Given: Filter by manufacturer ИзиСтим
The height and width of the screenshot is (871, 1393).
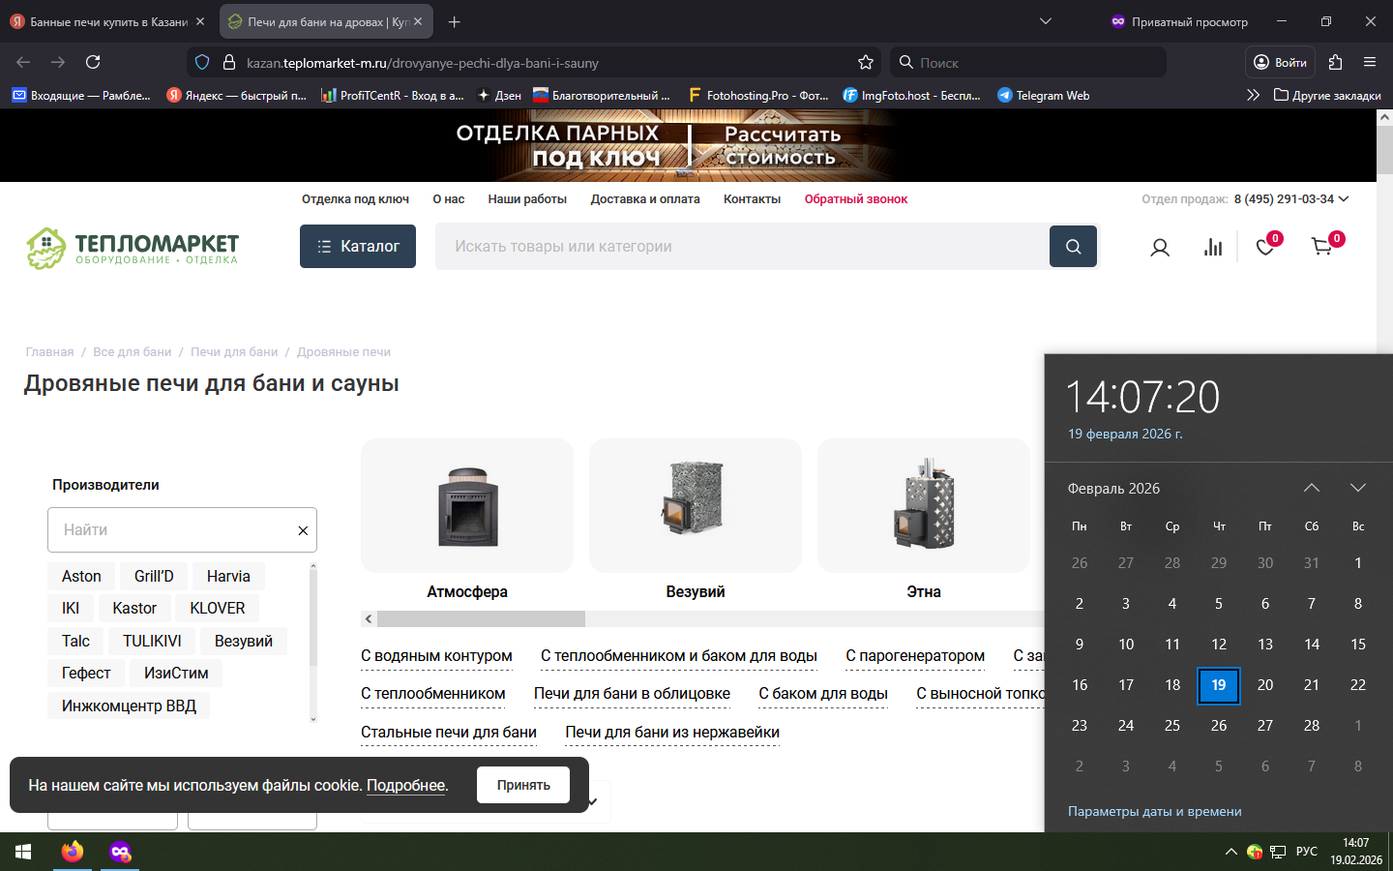Looking at the screenshot, I should pos(176,674).
